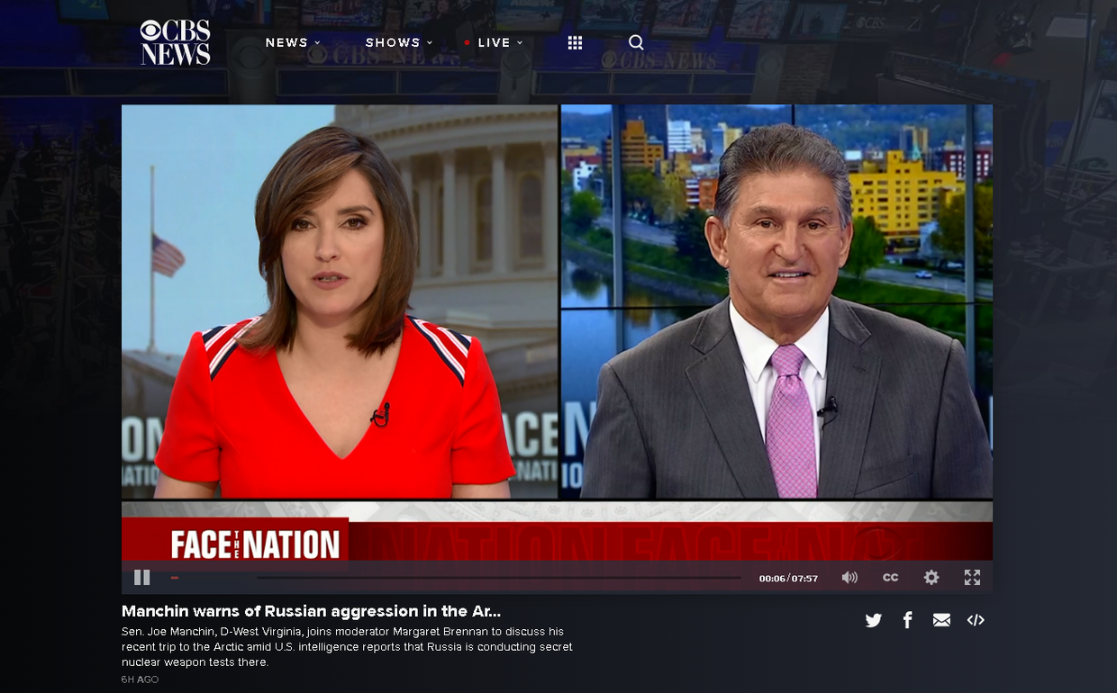Click the headline "Manchin warns of Russian aggression"
The image size is (1117, 693).
pos(311,611)
